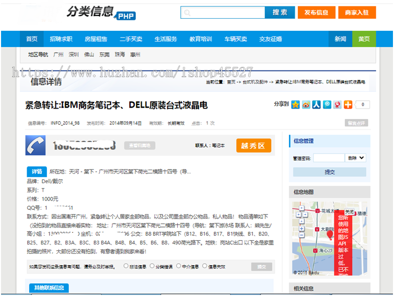
Task: Click the 大剧院 metro station icon
Action: pyautogui.click(x=317, y=229)
